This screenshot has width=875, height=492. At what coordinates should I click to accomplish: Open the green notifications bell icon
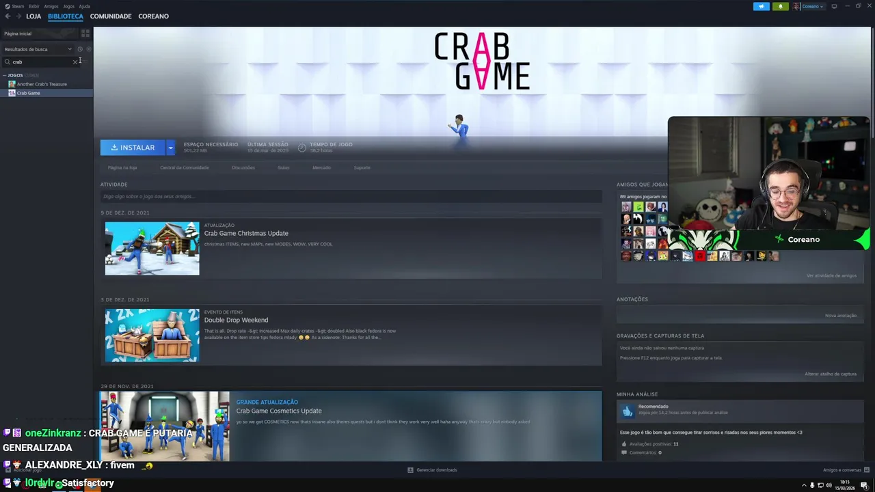point(780,6)
